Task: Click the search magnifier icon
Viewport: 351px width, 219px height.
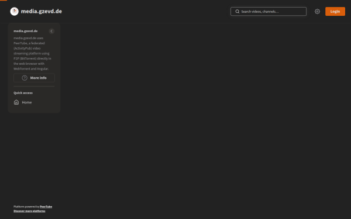Action: pos(238,12)
